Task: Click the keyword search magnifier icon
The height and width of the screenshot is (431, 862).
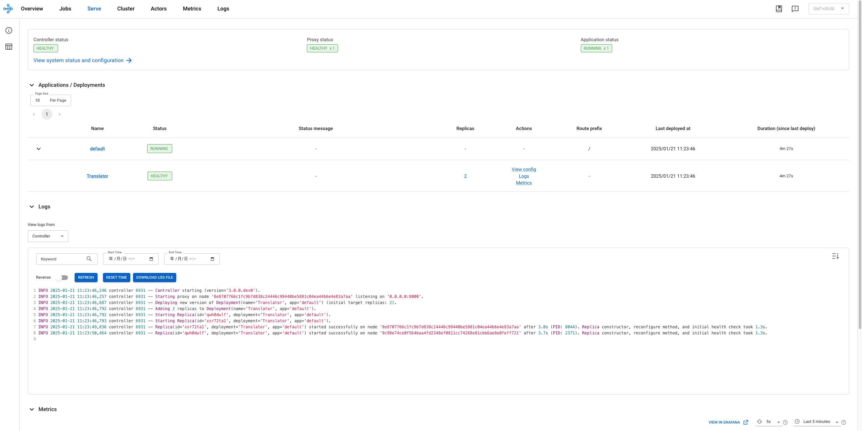Action: [x=89, y=259]
